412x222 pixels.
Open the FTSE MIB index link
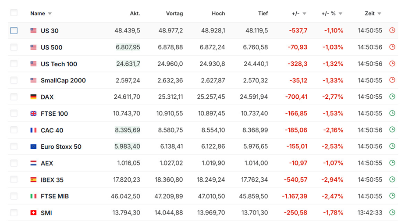pos(54,196)
